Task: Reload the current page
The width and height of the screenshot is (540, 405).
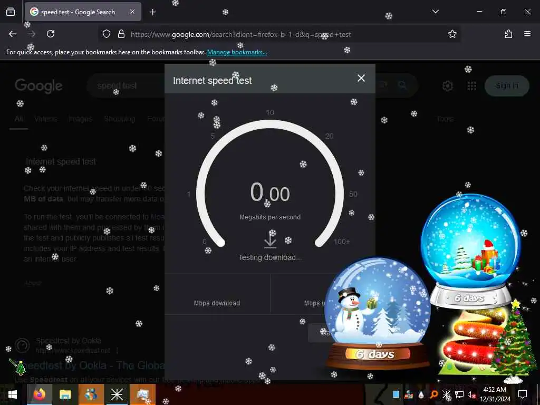Action: 51,34
